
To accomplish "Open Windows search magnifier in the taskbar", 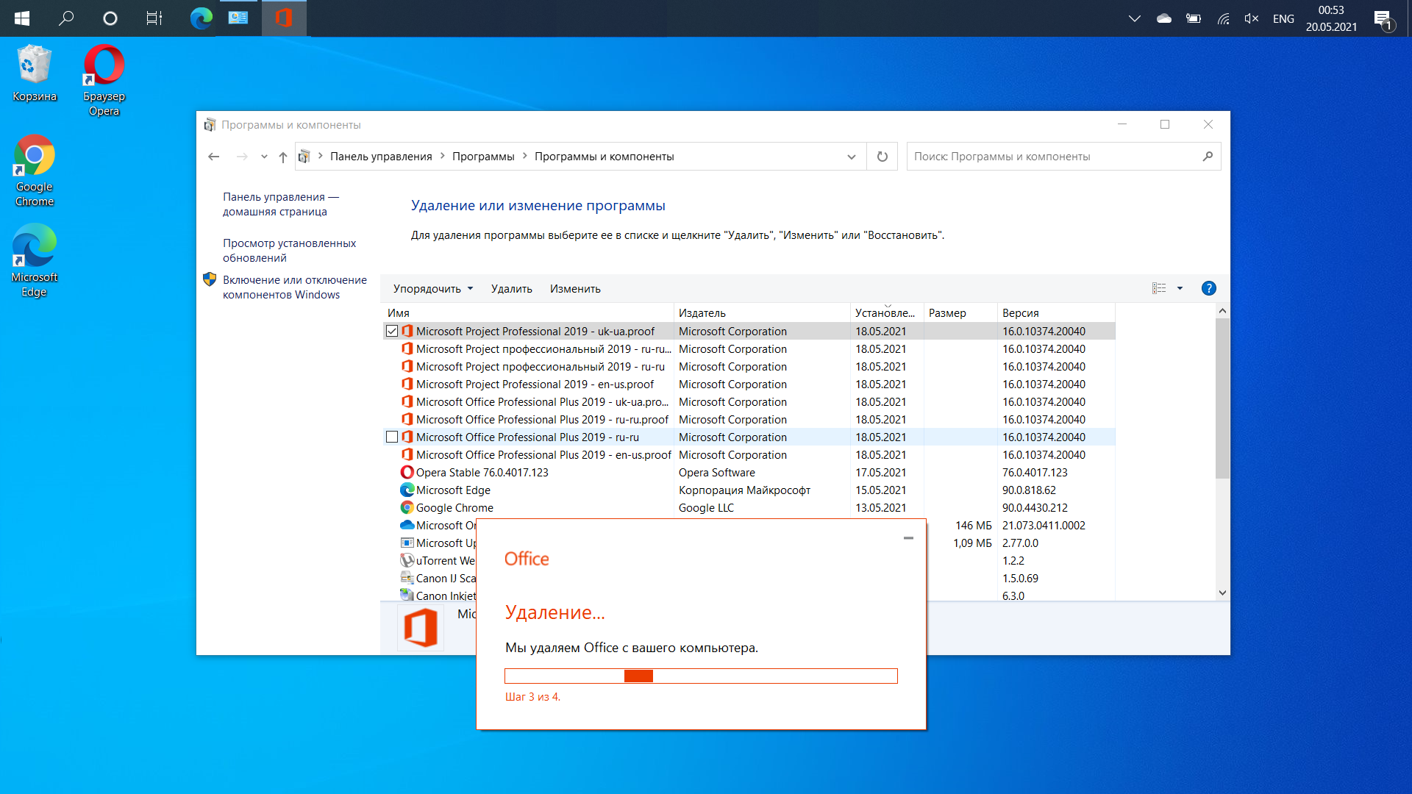I will pos(66,18).
